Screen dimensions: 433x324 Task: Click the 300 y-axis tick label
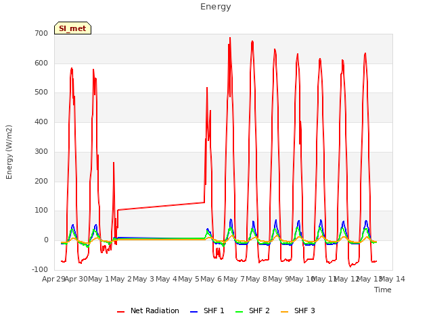click(x=41, y=151)
